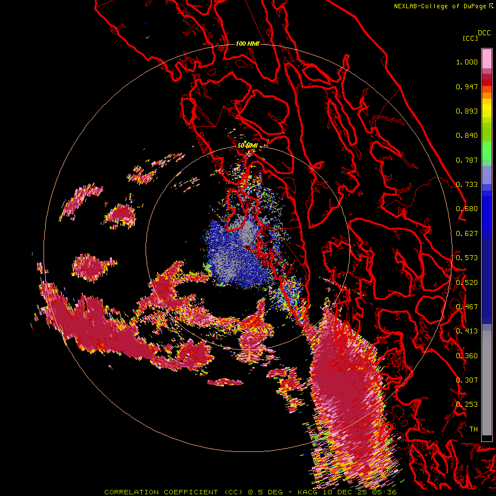Select the 0.733 scale value
Viewport: 496px width, 496px height.
(x=467, y=185)
